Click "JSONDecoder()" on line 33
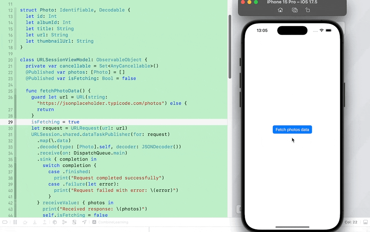The width and height of the screenshot is (370, 232). tap(160, 147)
